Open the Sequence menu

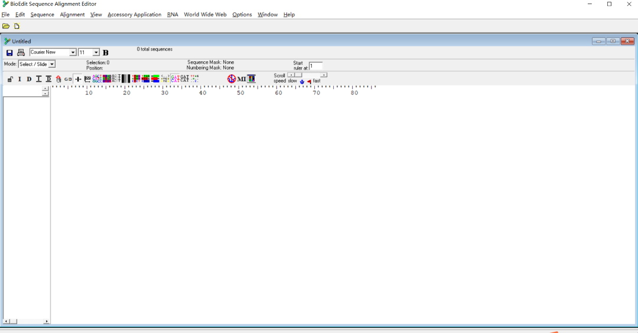(x=42, y=15)
